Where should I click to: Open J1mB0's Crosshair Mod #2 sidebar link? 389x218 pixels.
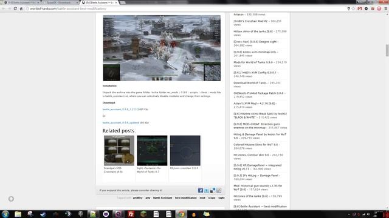tap(250, 21)
